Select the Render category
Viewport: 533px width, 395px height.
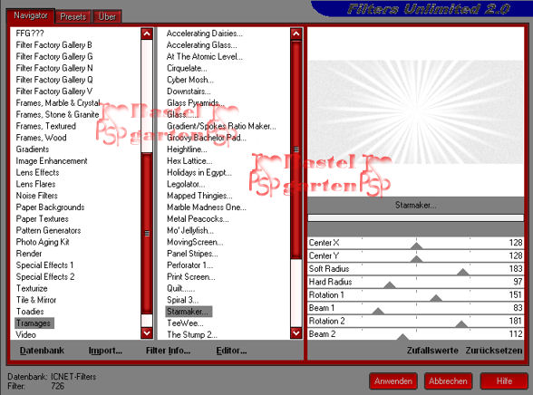[29, 254]
